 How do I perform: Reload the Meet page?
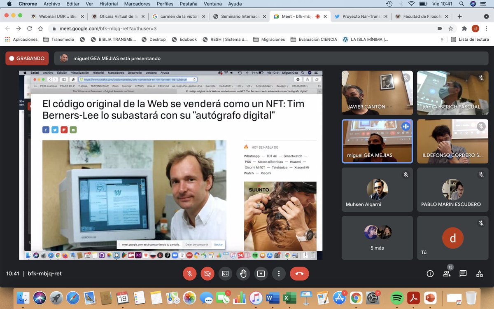[x=30, y=29]
